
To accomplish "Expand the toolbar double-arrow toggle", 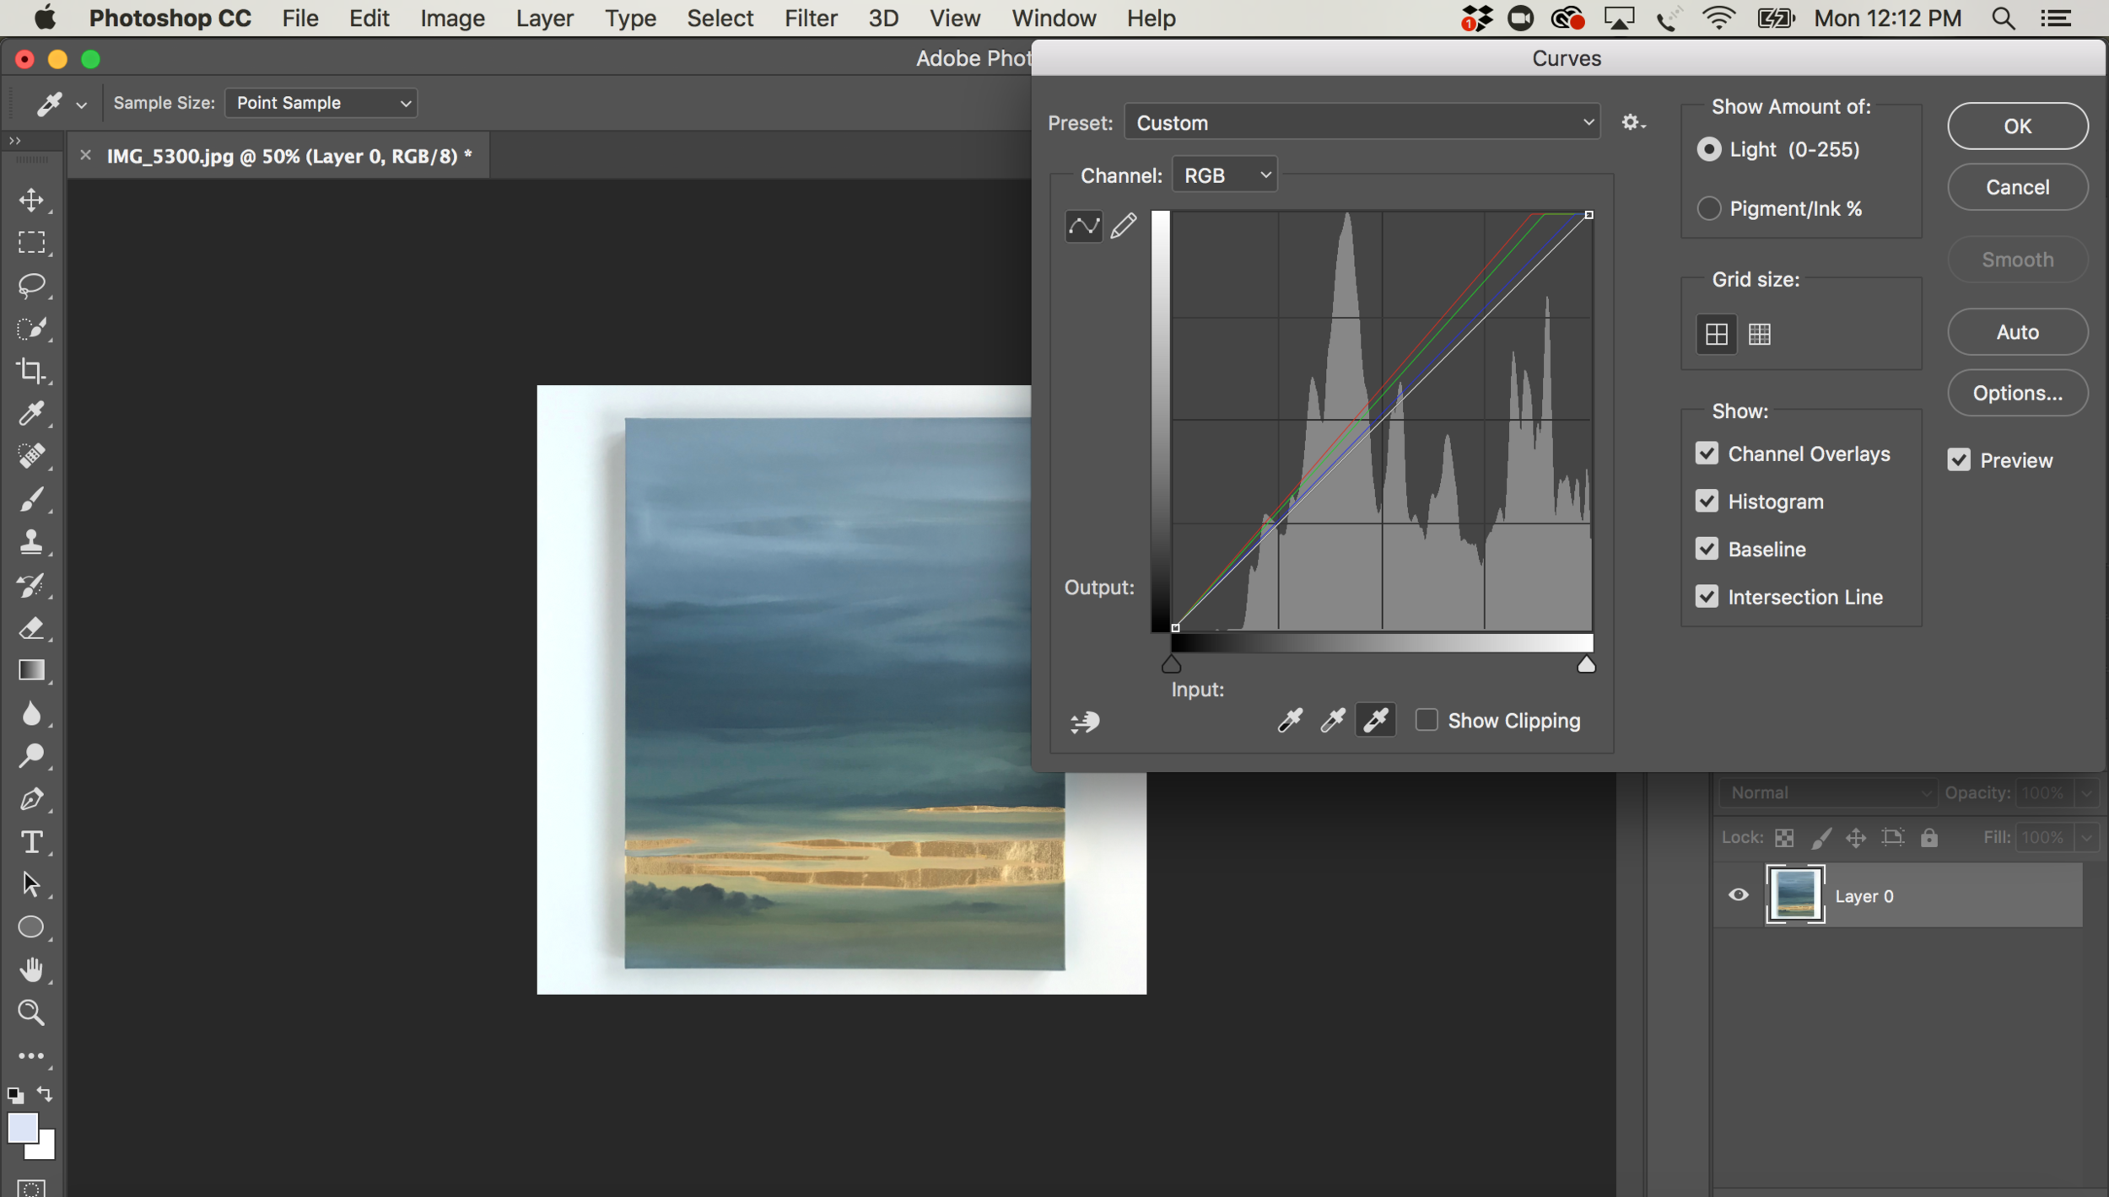I will [15, 141].
